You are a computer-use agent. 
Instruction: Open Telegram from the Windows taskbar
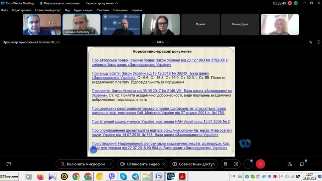[136, 177]
